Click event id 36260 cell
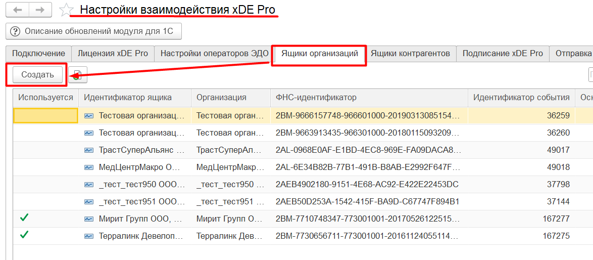 tap(521, 133)
